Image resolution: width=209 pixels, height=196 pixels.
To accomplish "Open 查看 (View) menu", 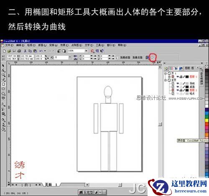I will coord(31,45).
